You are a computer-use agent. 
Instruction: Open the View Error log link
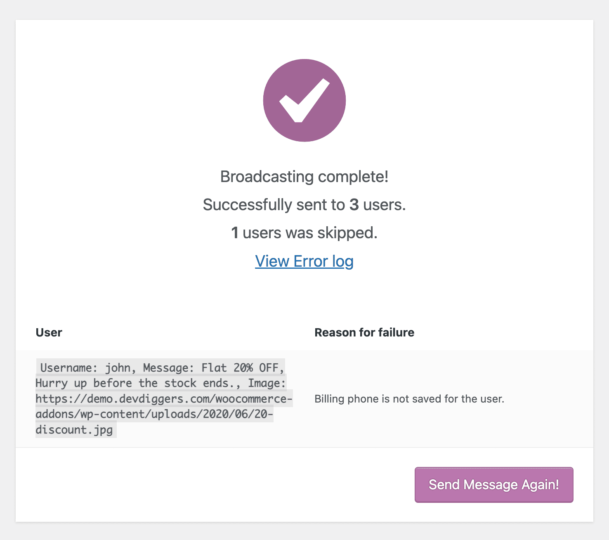(x=304, y=261)
